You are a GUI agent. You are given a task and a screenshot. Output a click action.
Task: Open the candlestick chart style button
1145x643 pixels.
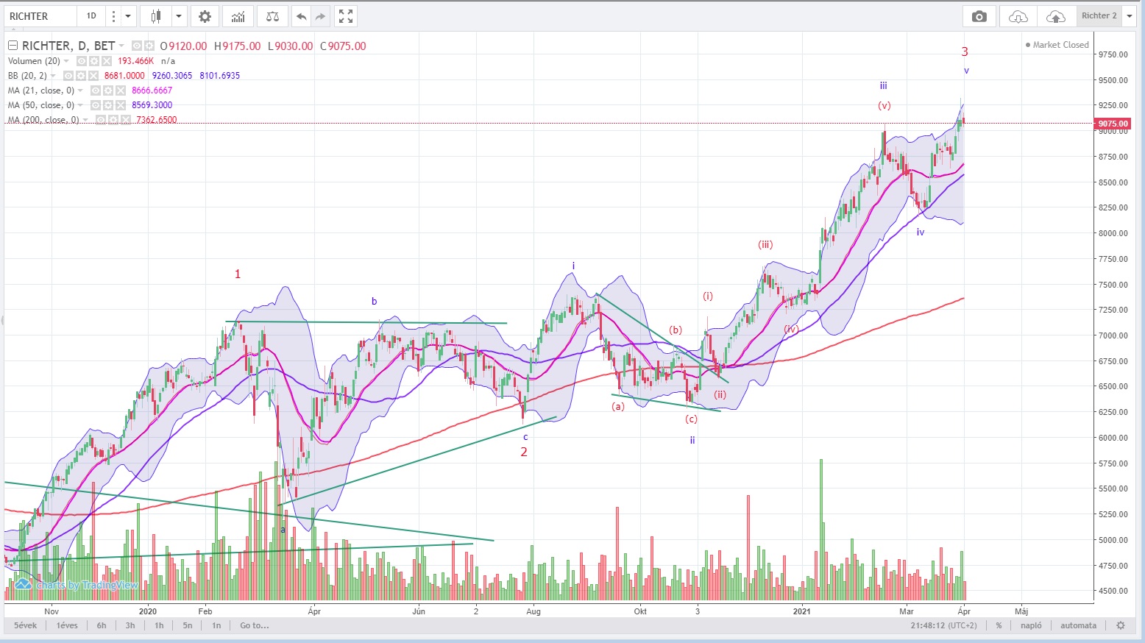click(155, 16)
